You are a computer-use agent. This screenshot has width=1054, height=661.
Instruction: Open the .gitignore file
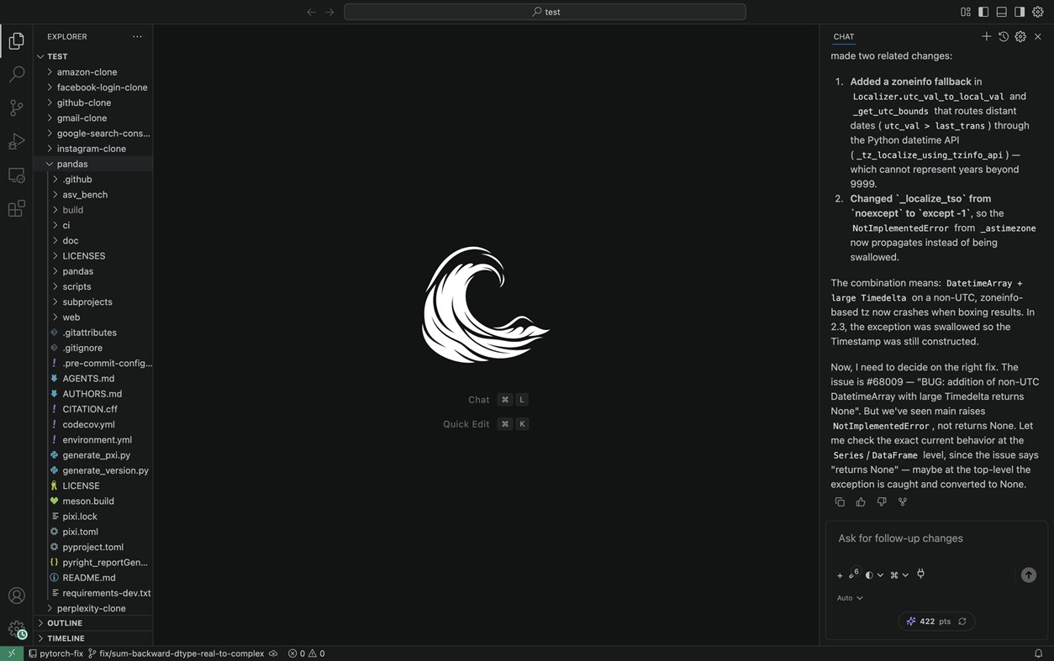pos(82,348)
